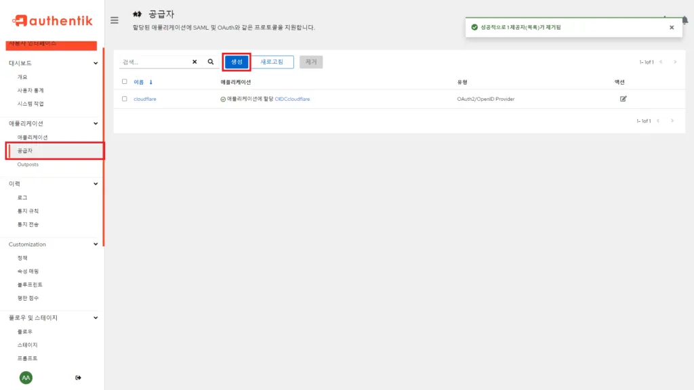Viewport: 694px width, 390px height.
Task: Dismiss the success notification with its X
Action: point(671,28)
